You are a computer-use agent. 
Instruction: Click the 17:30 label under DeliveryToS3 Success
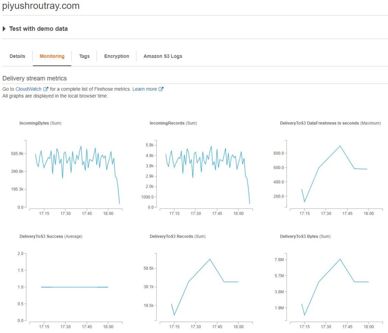point(66,327)
